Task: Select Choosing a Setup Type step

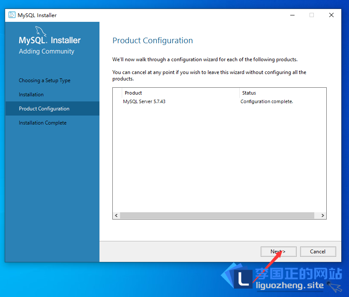Action: (45, 80)
